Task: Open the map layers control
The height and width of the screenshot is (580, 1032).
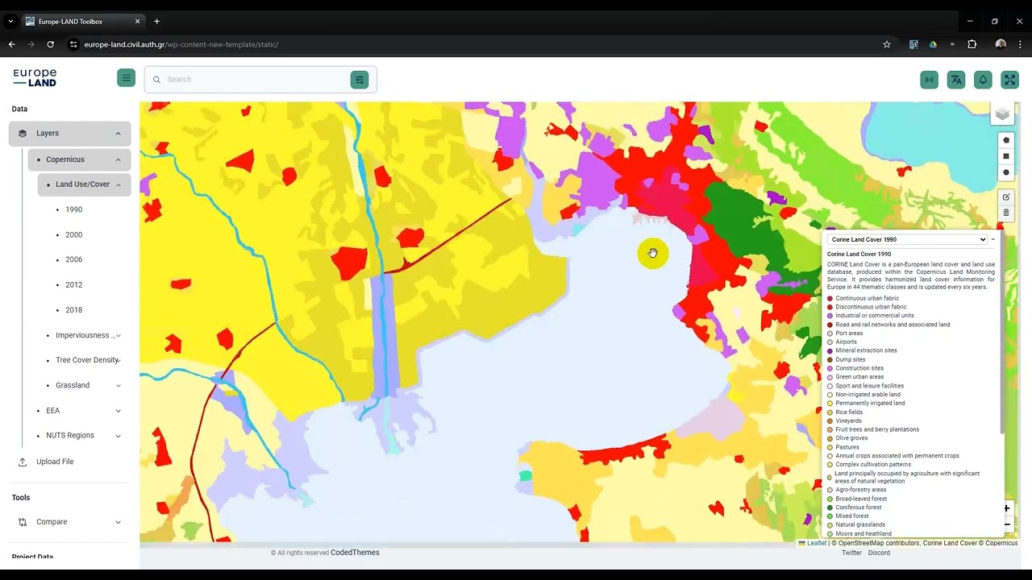Action: (x=1002, y=114)
